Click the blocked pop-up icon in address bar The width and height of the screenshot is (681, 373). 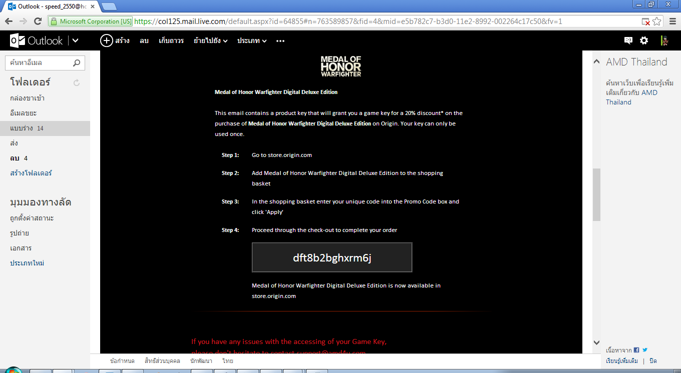pos(646,21)
